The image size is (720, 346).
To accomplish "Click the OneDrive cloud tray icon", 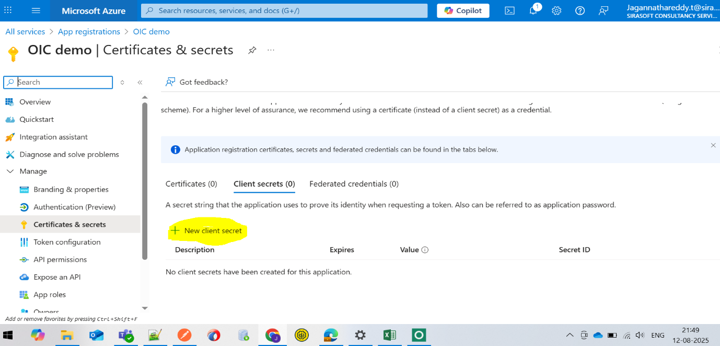I will pyautogui.click(x=598, y=335).
